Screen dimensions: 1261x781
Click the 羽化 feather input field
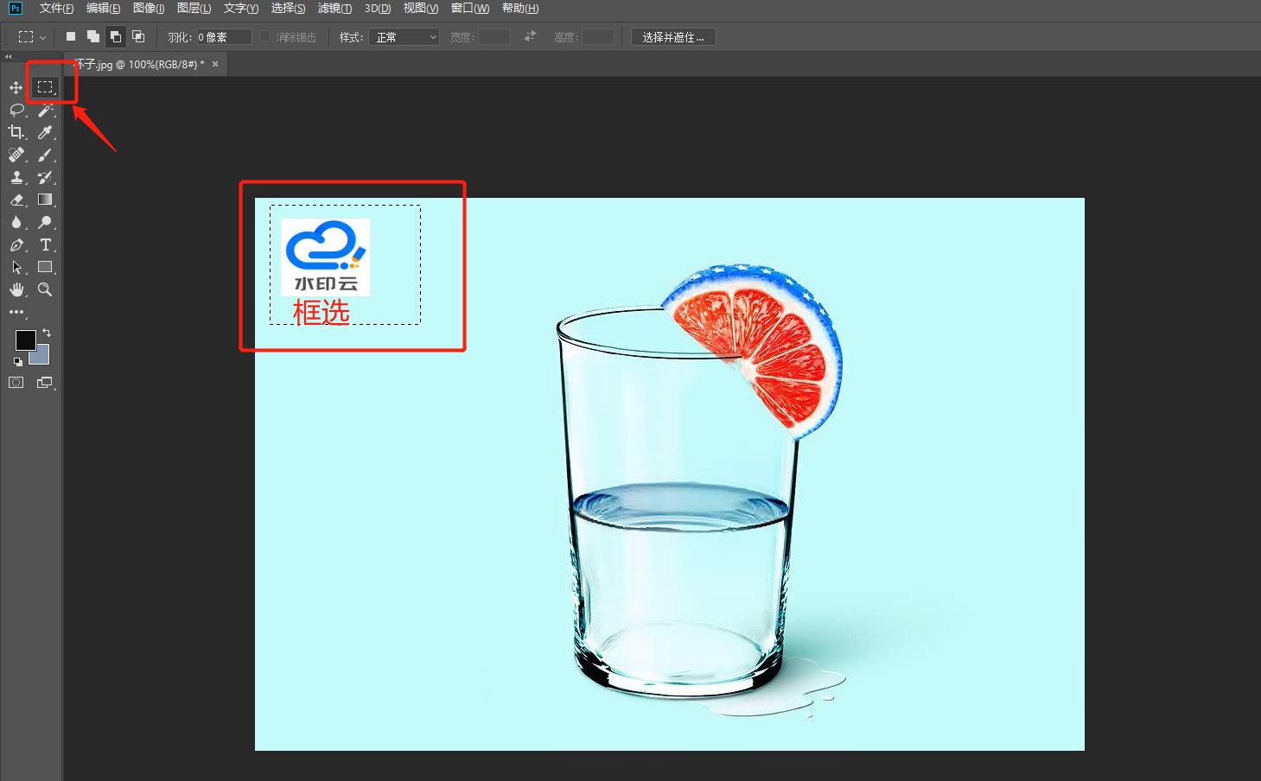[x=224, y=37]
